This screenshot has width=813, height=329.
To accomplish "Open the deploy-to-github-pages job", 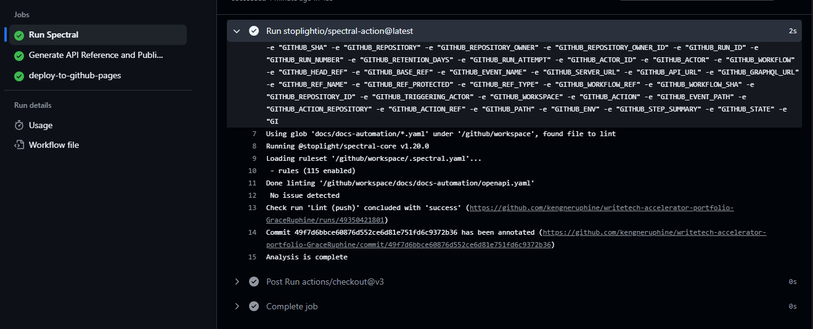I will (x=75, y=76).
